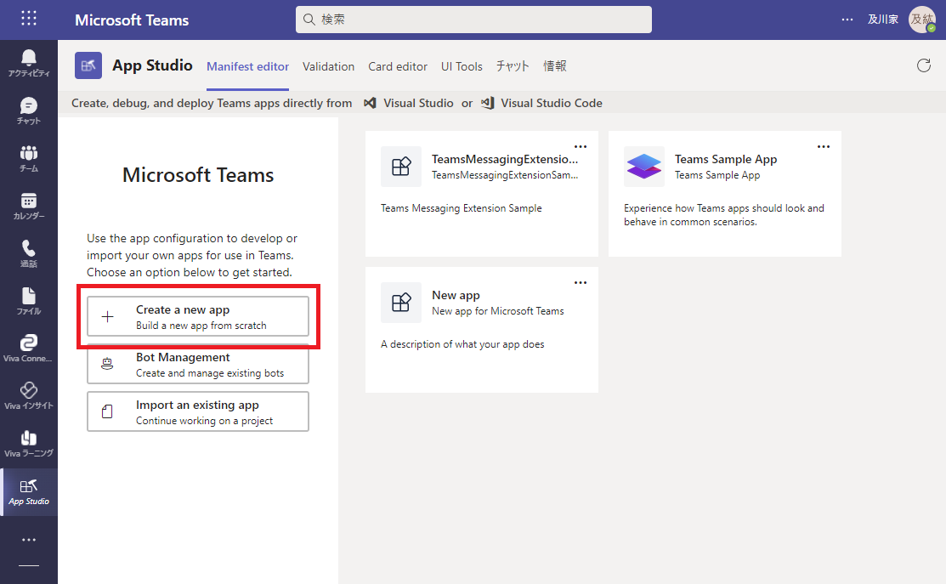Open the Calls phone icon
The image size is (946, 584).
28,253
